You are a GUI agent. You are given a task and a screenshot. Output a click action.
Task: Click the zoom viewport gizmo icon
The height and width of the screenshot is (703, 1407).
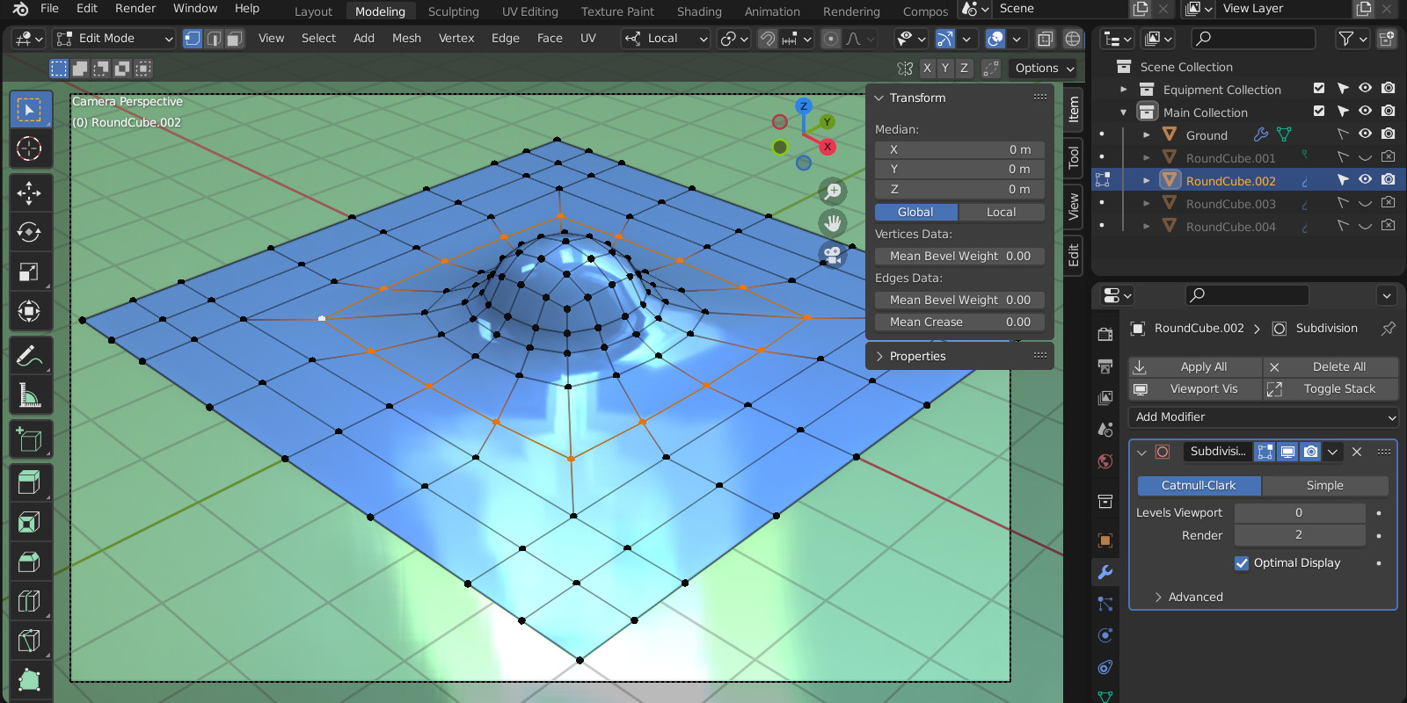pyautogui.click(x=833, y=191)
